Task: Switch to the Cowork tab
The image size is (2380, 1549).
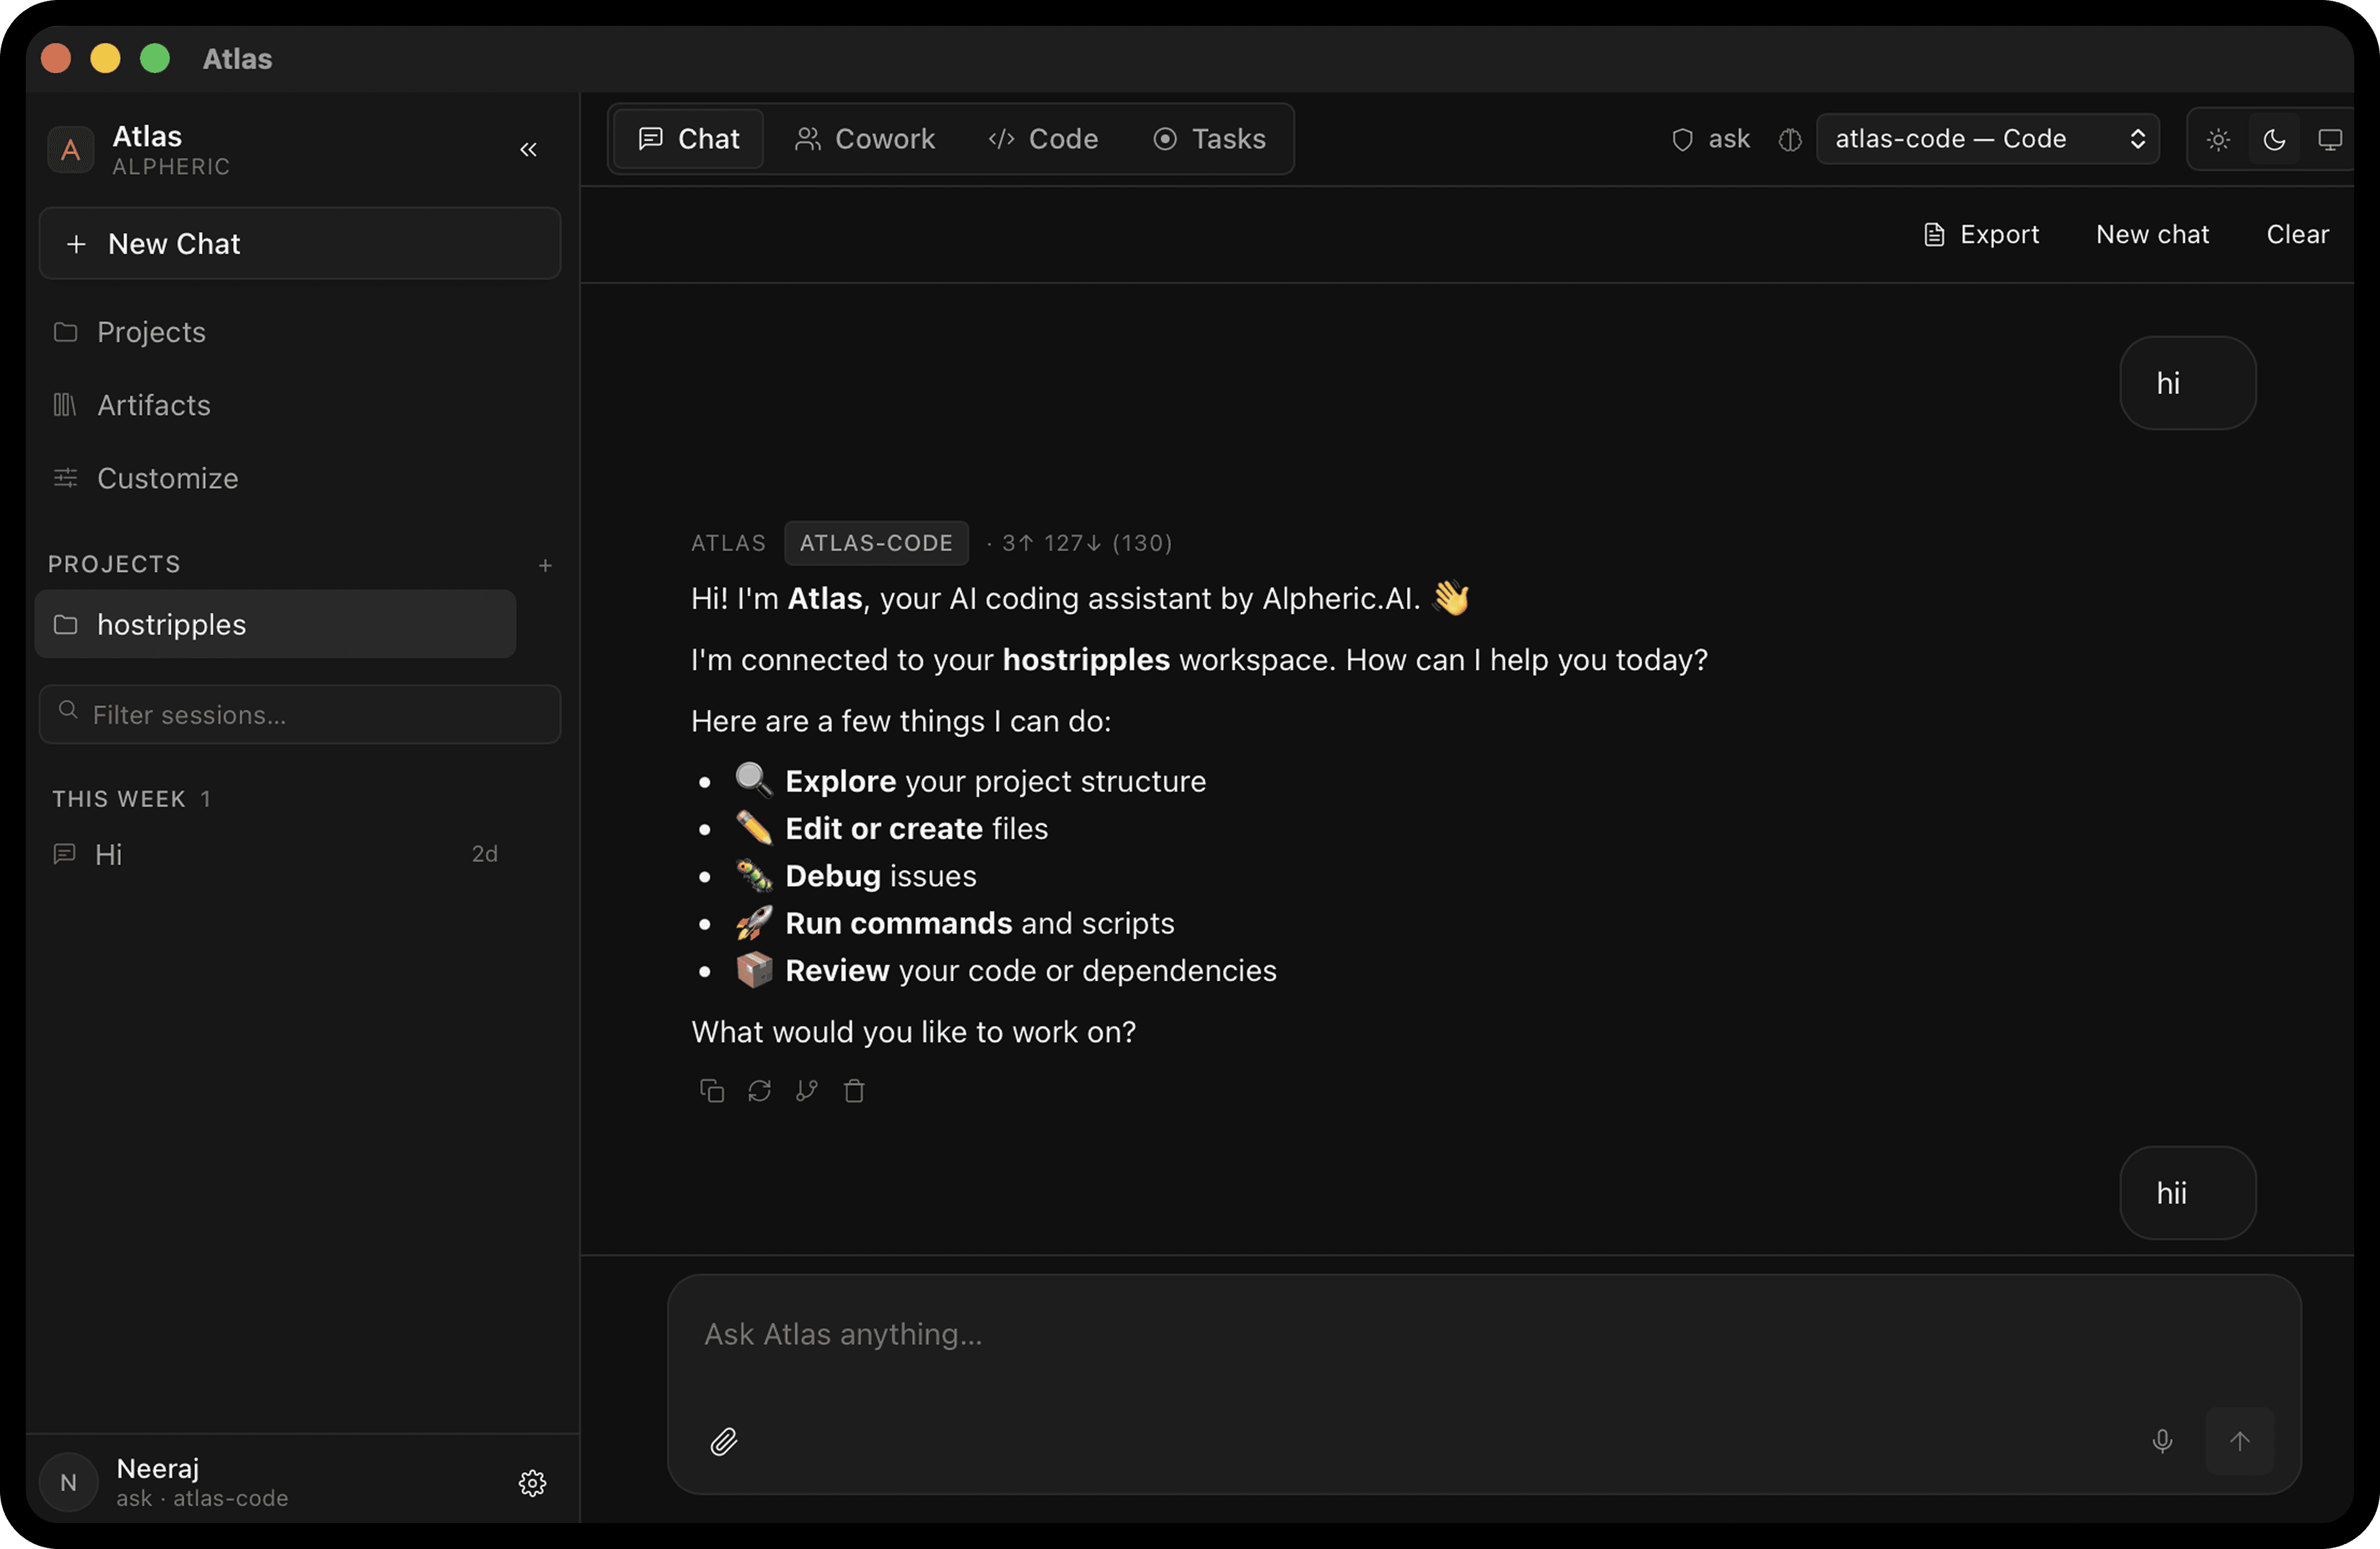Action: 865,139
